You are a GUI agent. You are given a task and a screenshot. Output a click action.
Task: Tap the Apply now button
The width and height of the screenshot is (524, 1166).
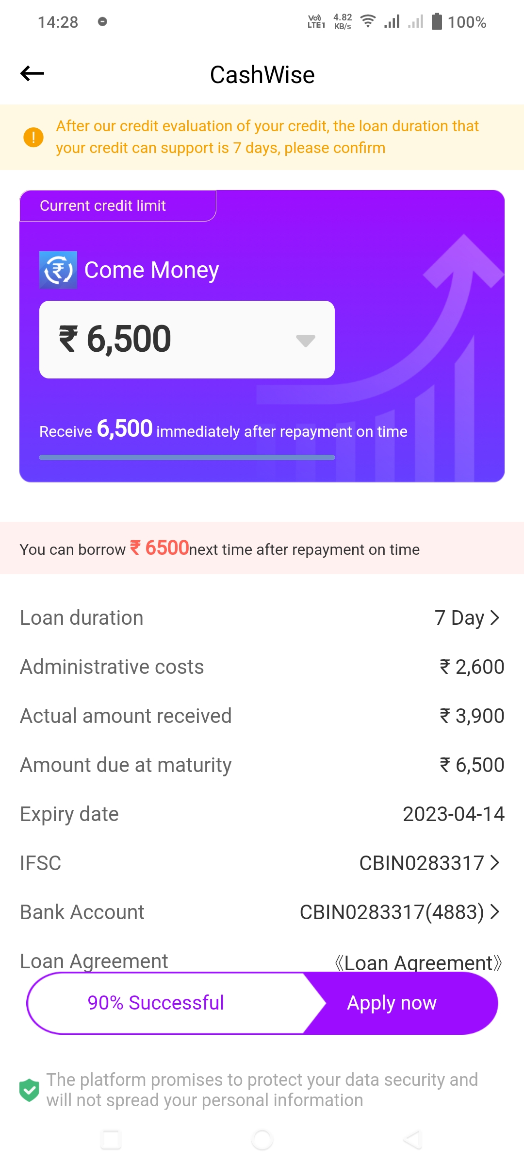pos(392,1003)
